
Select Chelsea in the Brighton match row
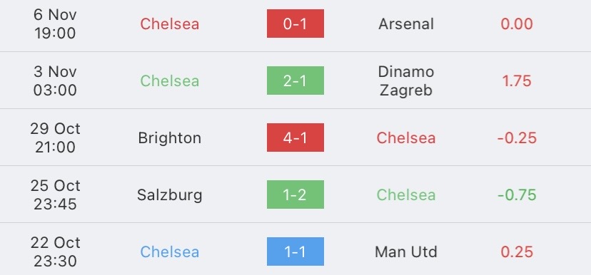406,138
